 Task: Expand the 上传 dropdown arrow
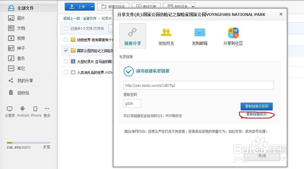tap(92, 7)
